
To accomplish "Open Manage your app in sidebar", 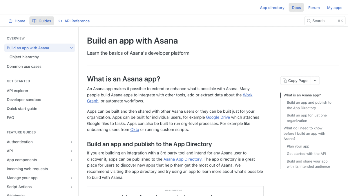I will [x=22, y=178].
